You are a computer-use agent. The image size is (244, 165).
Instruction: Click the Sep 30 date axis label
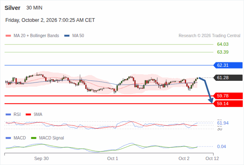click(x=41, y=158)
